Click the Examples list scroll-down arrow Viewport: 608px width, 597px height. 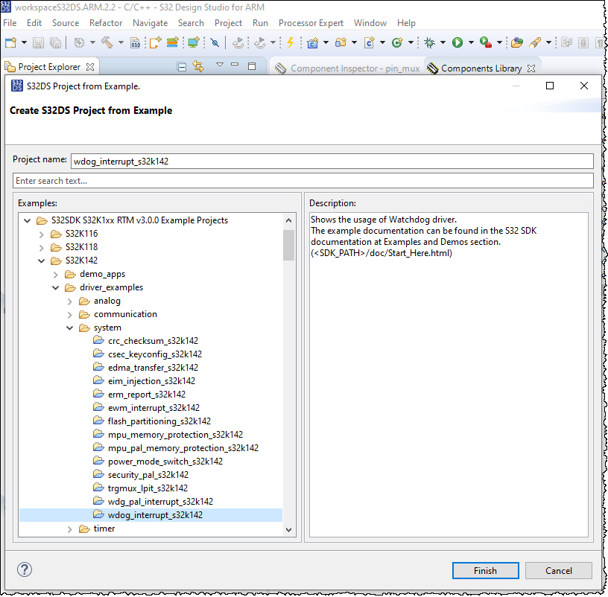[x=288, y=529]
